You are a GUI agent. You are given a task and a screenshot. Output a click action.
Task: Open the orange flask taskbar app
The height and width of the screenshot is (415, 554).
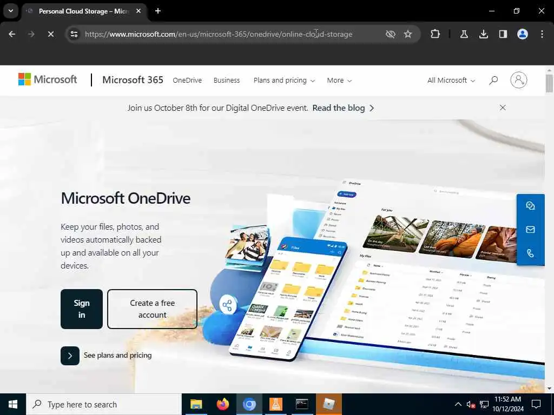(x=275, y=404)
